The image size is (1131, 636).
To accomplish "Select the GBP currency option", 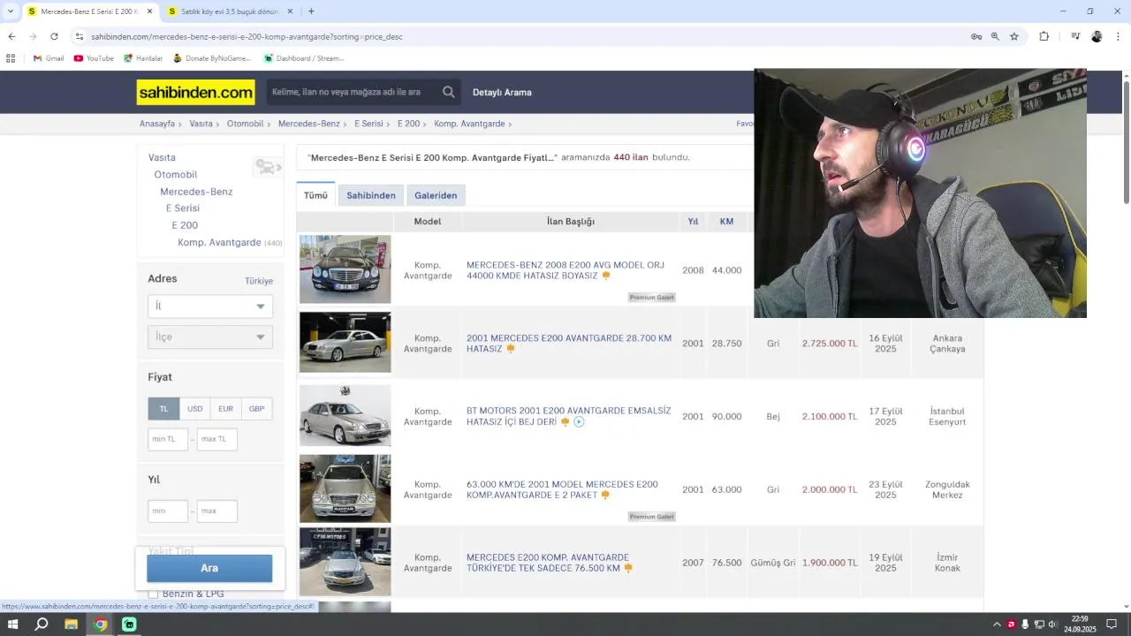I will [256, 409].
